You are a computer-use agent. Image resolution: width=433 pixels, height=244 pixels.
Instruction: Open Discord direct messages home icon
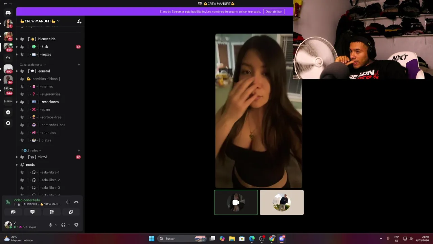tap(8, 13)
